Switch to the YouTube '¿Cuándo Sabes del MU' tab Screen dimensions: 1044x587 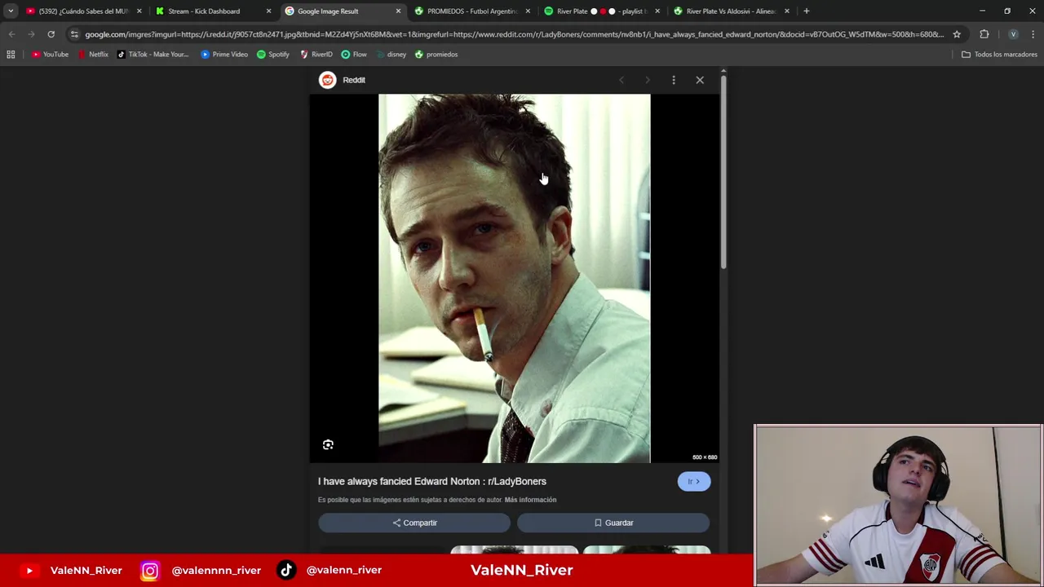[82, 11]
